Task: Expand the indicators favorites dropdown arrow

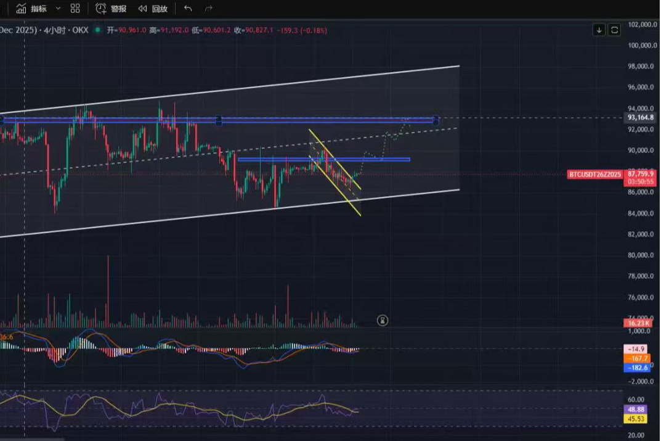Action: (x=58, y=9)
